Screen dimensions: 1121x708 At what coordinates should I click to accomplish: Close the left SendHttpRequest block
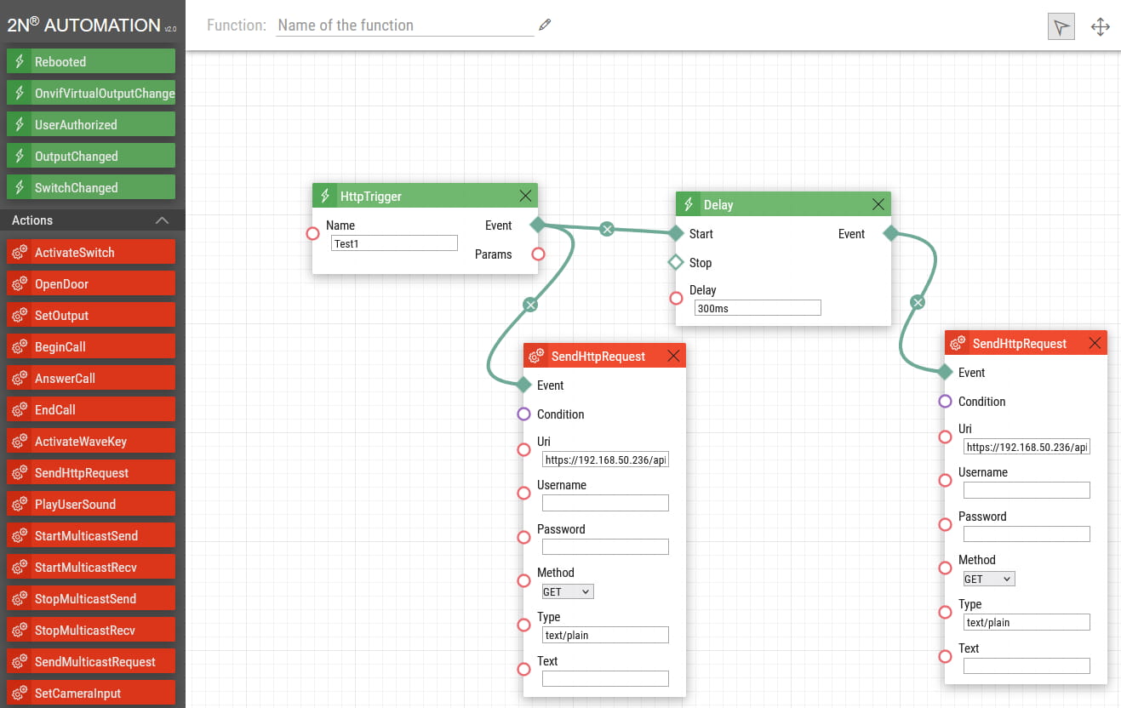(673, 356)
